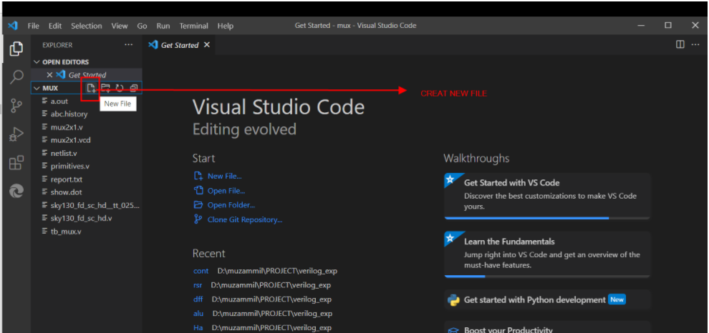Click the VS Code logo in title bar
This screenshot has width=709, height=333.
click(13, 26)
